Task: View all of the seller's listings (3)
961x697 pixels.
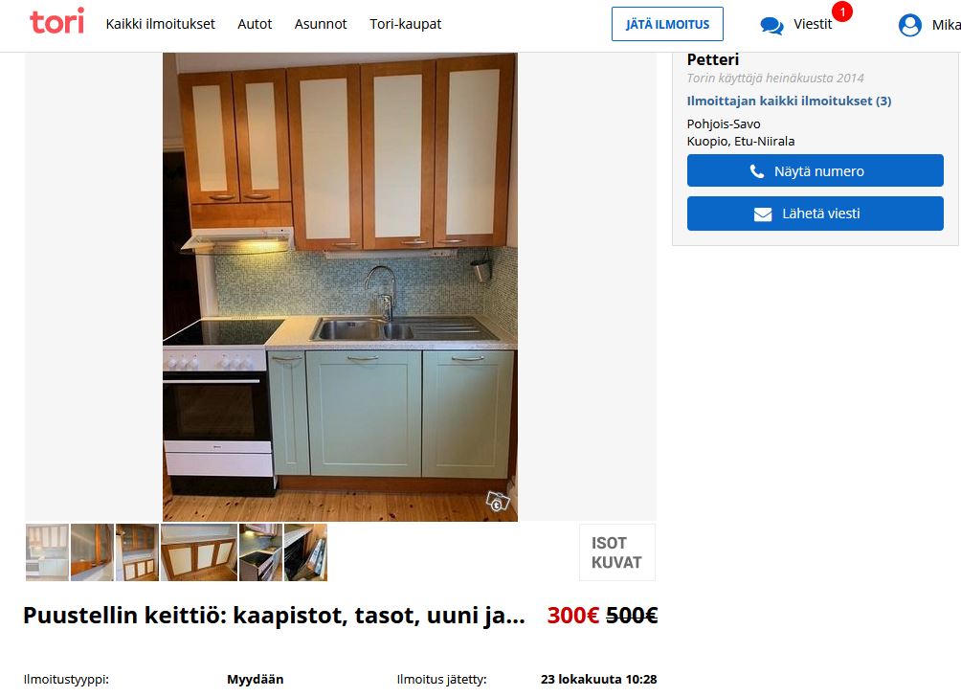Action: (x=789, y=101)
